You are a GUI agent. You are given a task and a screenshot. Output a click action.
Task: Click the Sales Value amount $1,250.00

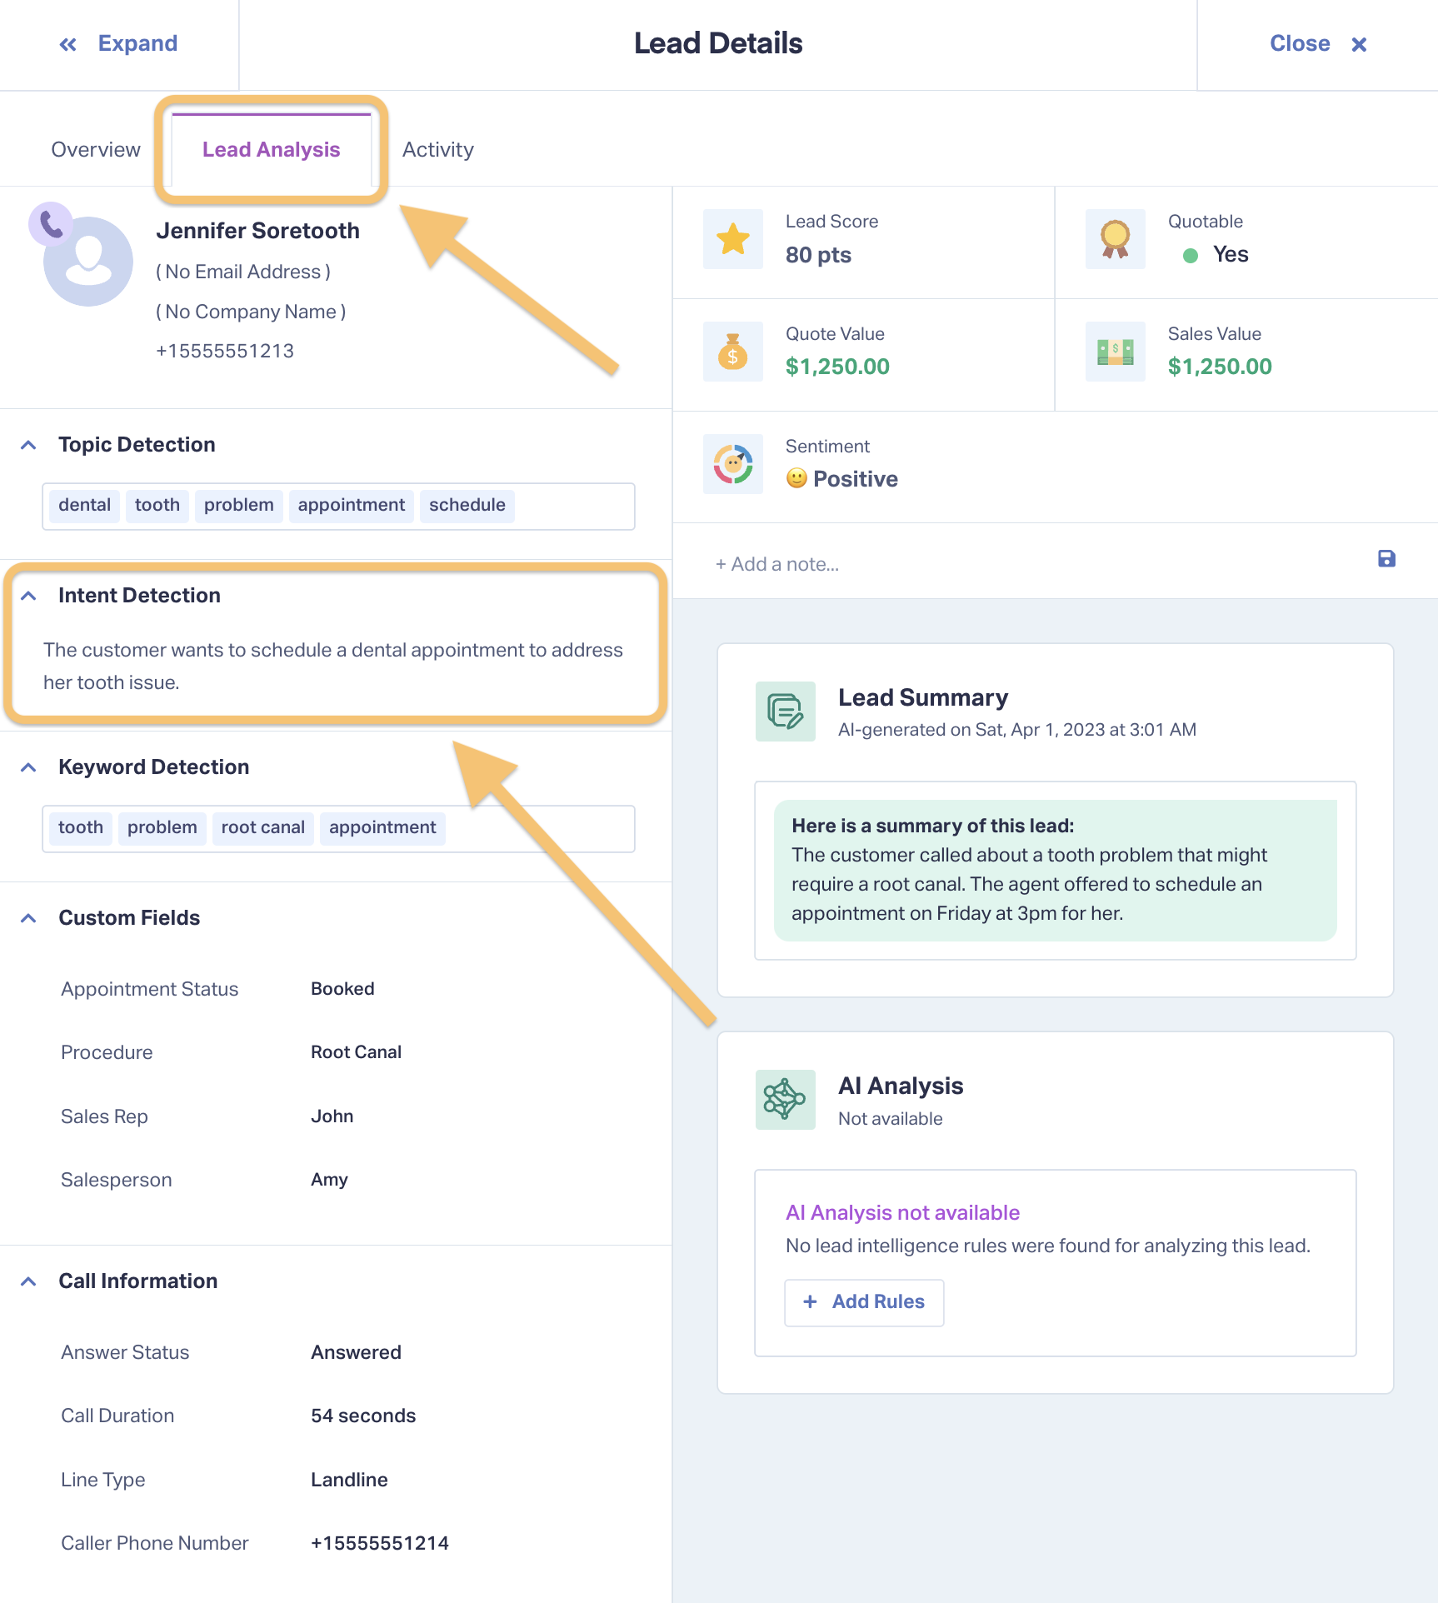coord(1220,367)
